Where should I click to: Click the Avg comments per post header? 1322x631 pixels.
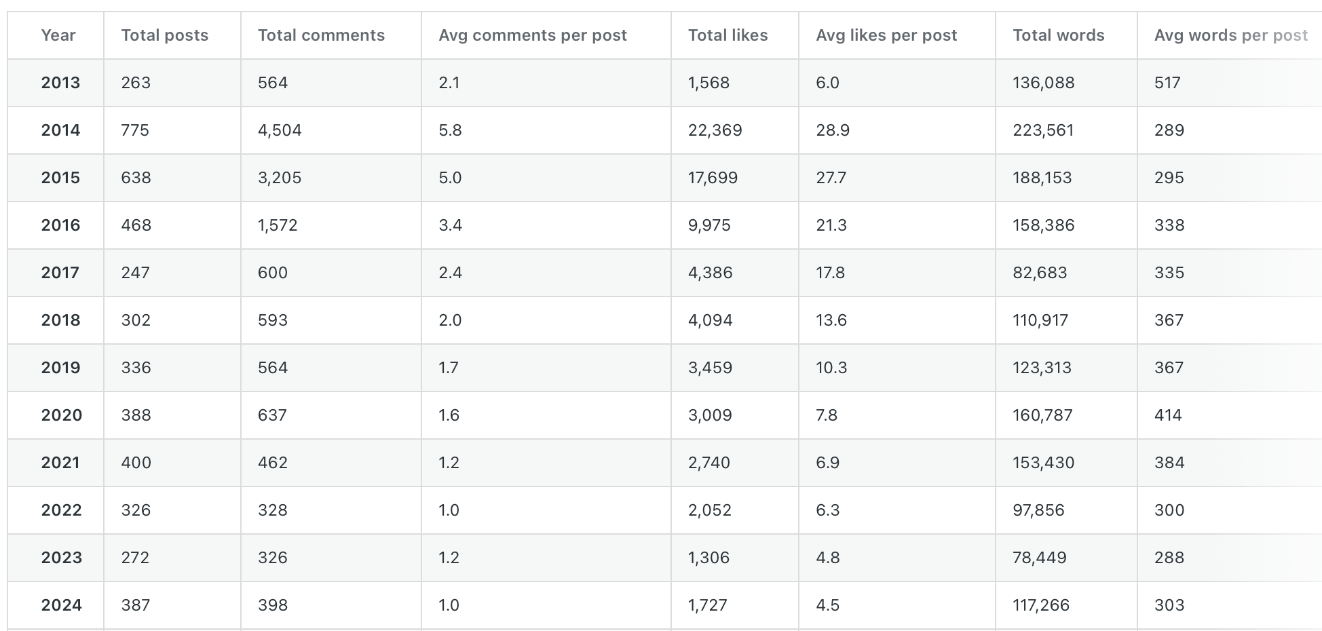pyautogui.click(x=533, y=35)
